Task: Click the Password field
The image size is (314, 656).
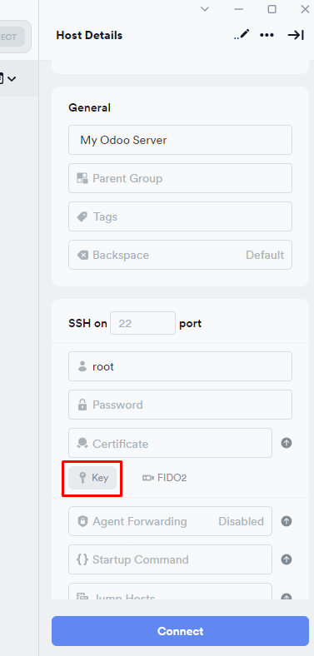Action: click(181, 405)
